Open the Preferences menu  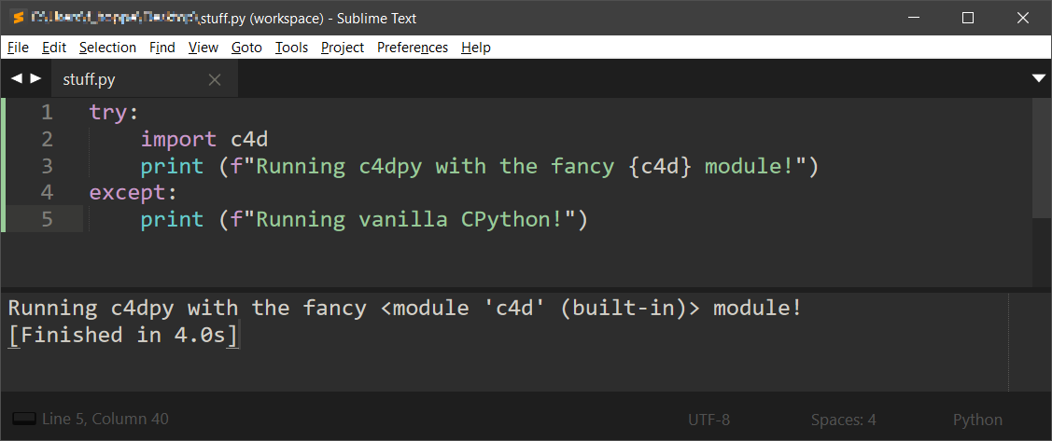pos(412,48)
